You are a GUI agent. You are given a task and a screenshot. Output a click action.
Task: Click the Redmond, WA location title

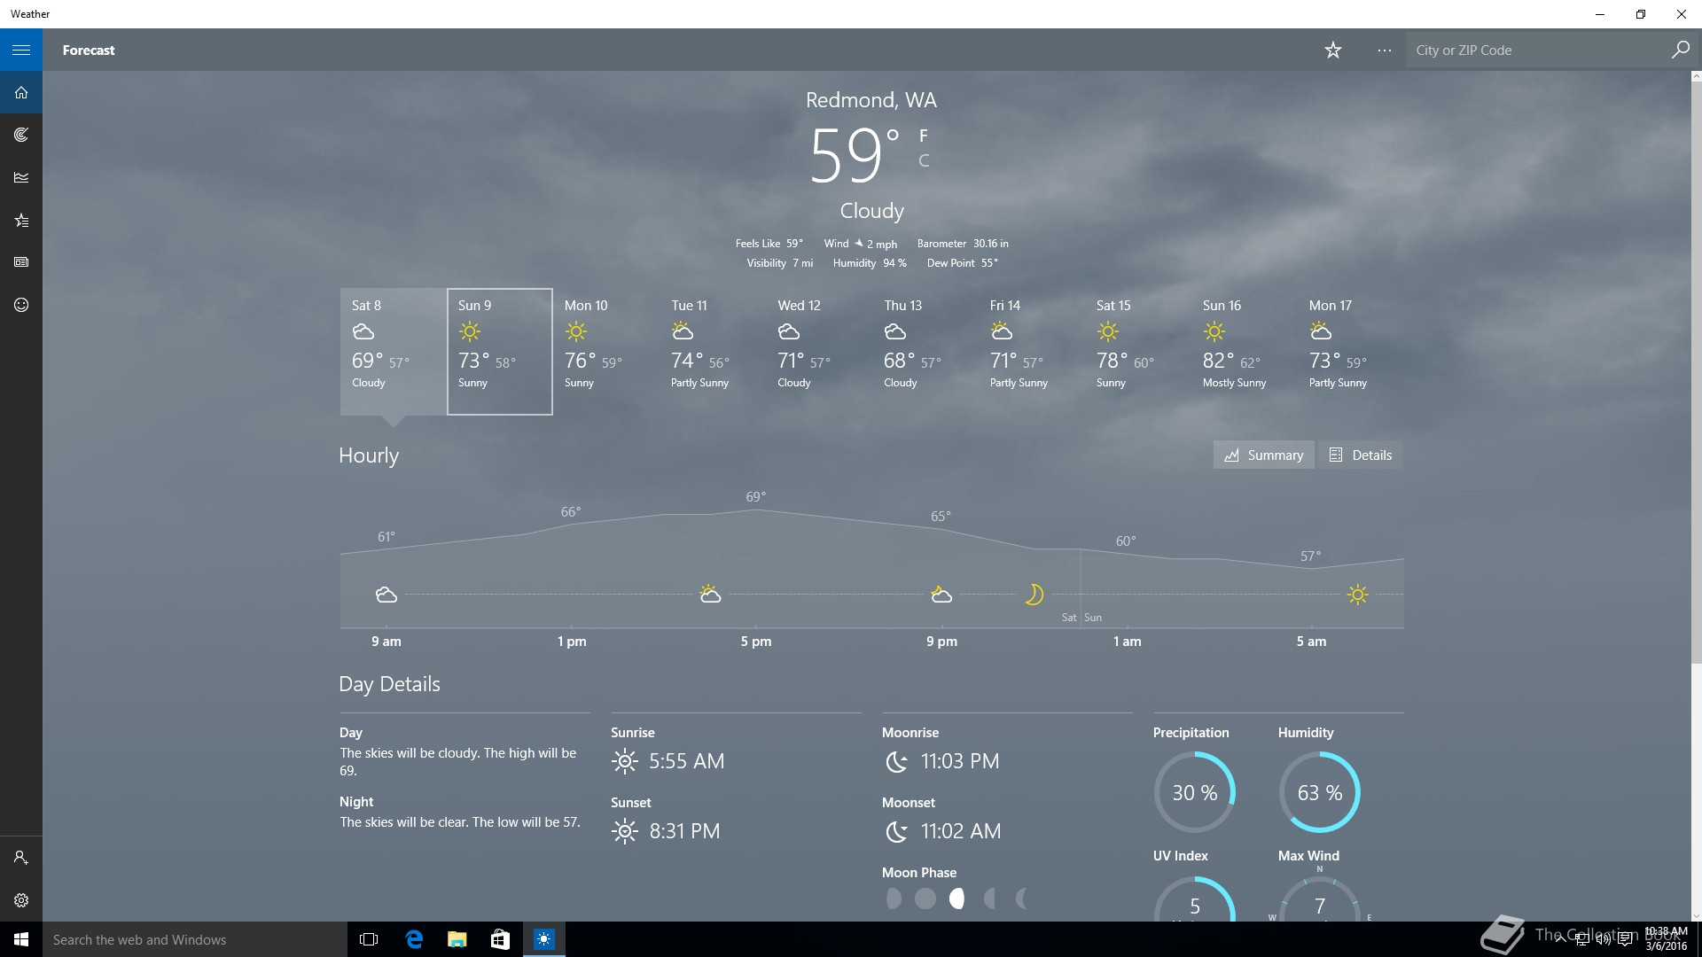point(871,100)
